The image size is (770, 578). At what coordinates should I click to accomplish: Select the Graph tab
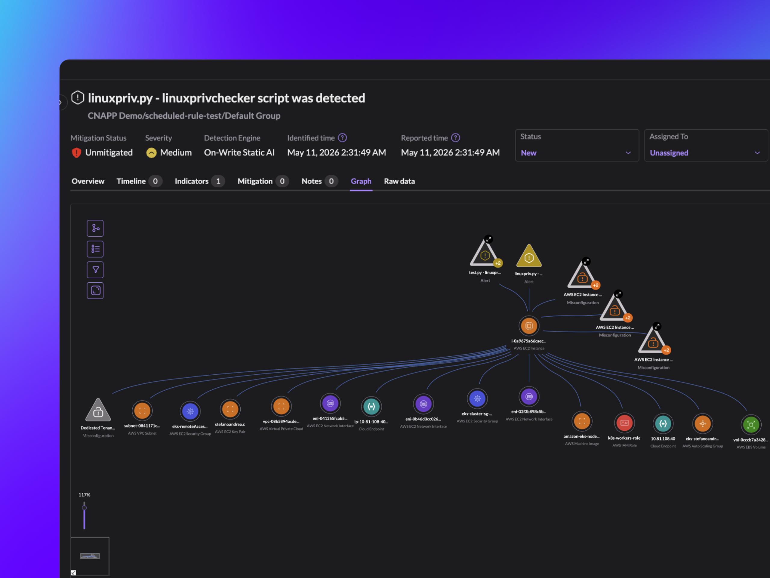[361, 181]
